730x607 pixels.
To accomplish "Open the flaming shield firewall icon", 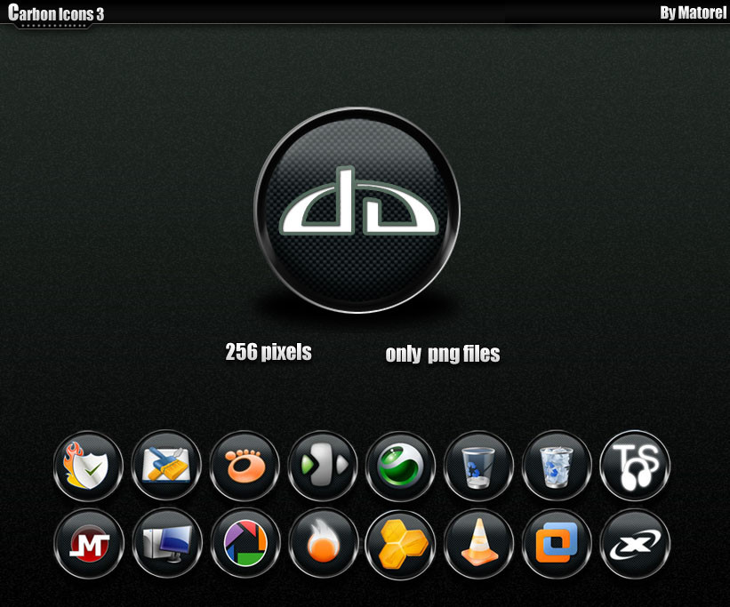I will coord(88,466).
